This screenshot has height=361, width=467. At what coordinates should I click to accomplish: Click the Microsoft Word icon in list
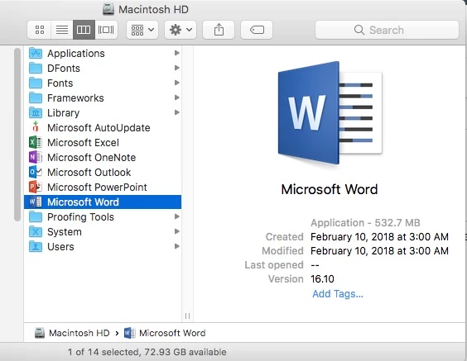point(36,202)
